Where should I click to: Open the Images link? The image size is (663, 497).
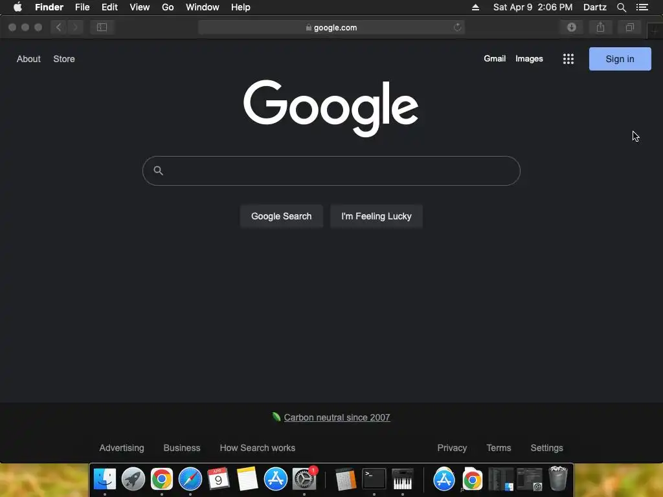[x=529, y=59]
